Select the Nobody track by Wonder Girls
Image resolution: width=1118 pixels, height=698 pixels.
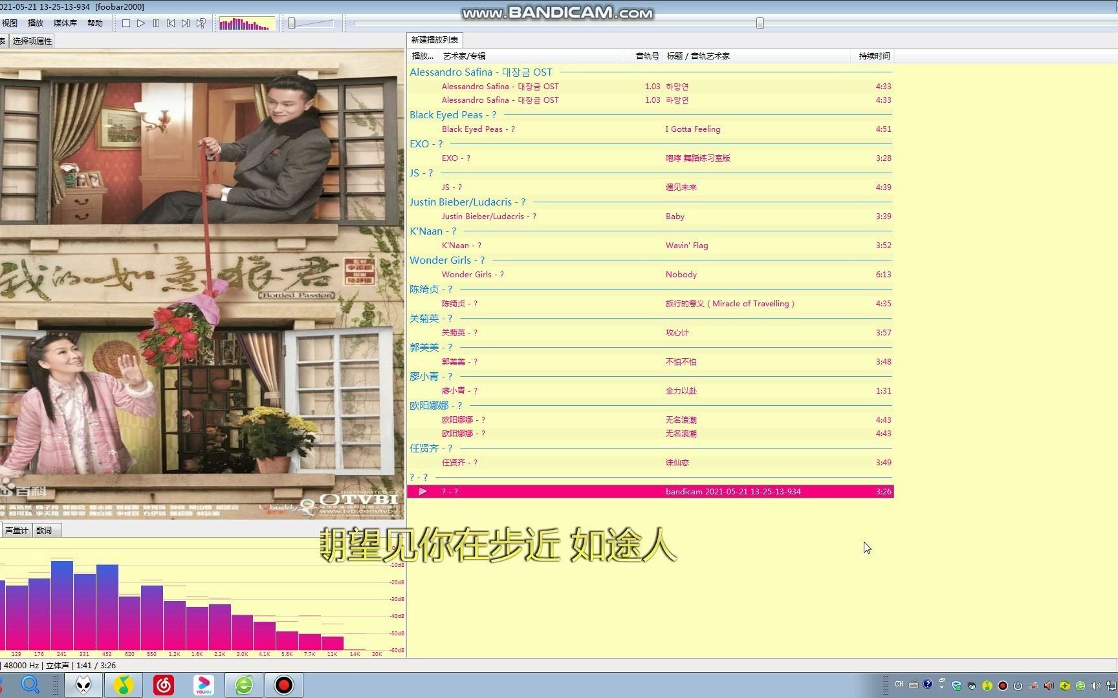point(650,275)
